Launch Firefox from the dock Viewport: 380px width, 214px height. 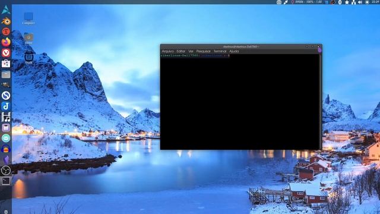[x=6, y=42]
